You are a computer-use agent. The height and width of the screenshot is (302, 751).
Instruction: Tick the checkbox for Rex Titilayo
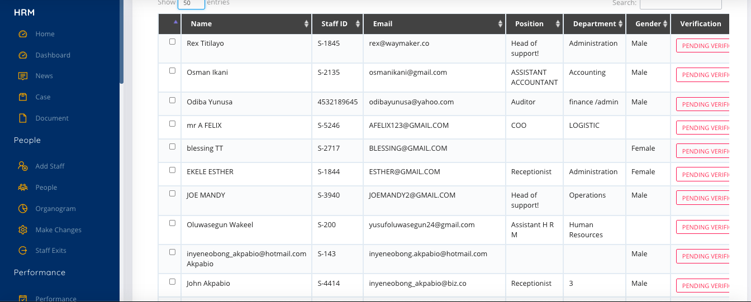click(172, 42)
